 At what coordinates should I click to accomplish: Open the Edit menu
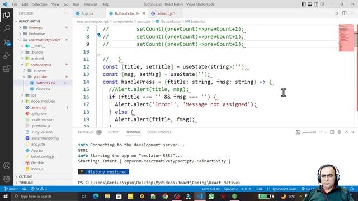[x=25, y=4]
